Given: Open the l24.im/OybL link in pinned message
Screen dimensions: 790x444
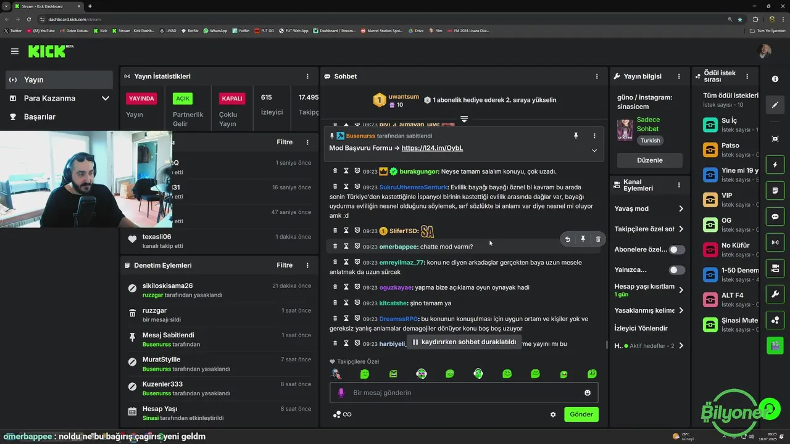Looking at the screenshot, I should click(x=432, y=148).
